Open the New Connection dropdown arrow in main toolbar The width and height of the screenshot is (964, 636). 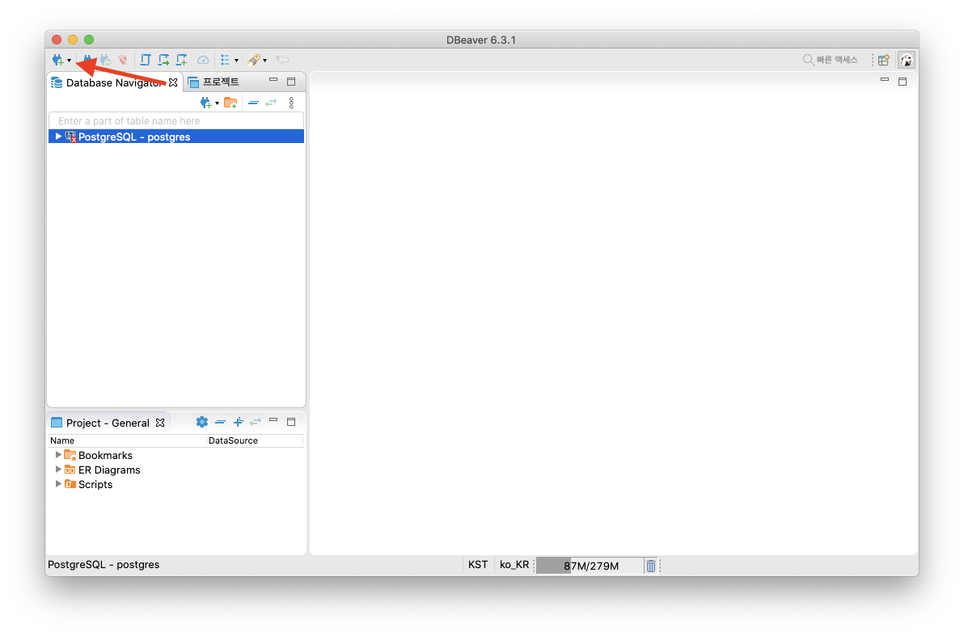[x=70, y=61]
